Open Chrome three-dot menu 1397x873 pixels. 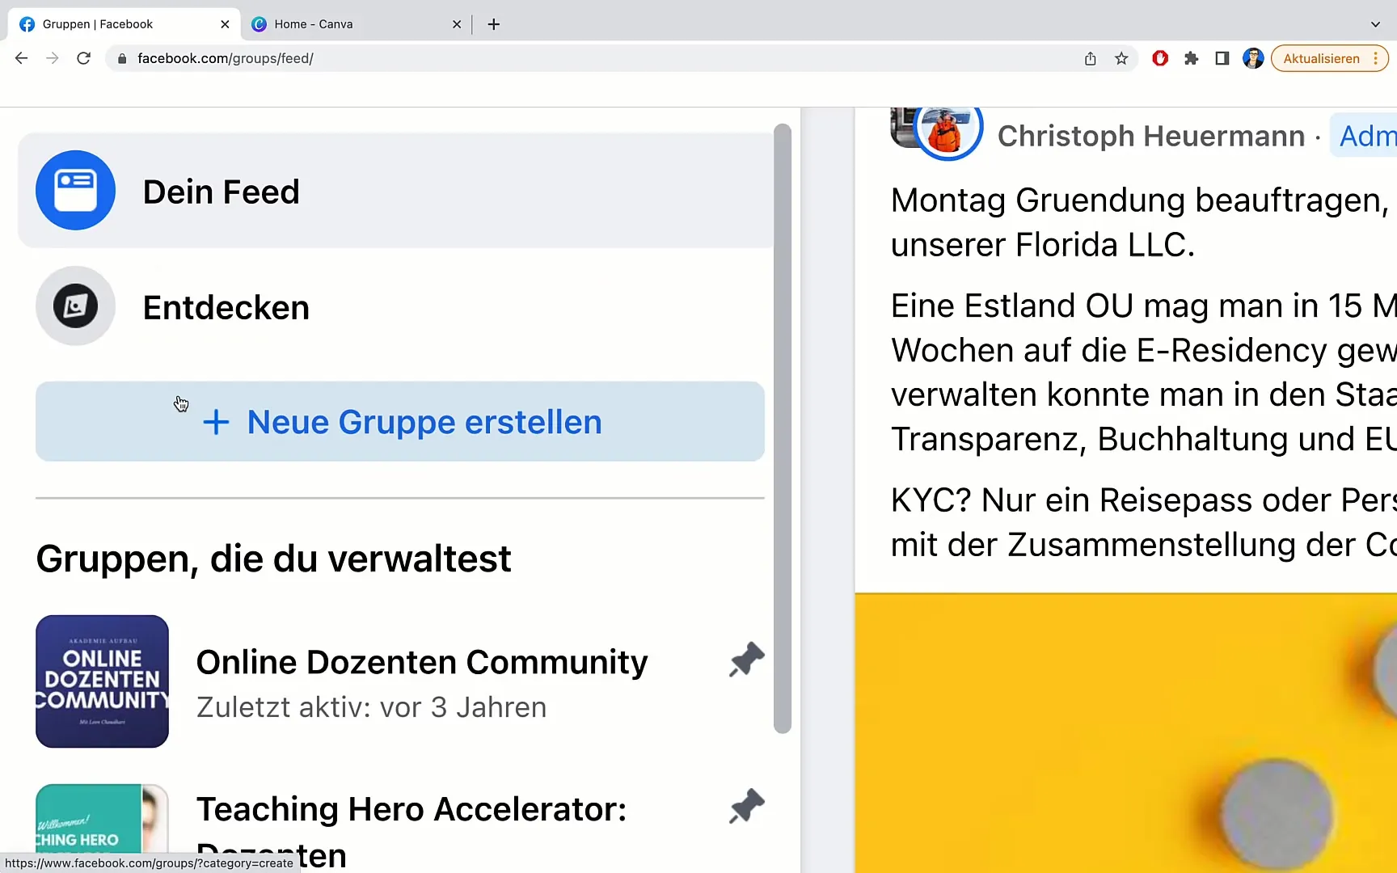coord(1376,58)
